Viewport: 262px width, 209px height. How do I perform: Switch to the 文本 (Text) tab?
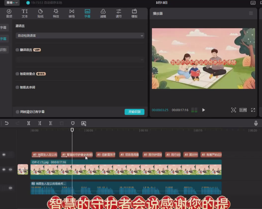coord(25,13)
